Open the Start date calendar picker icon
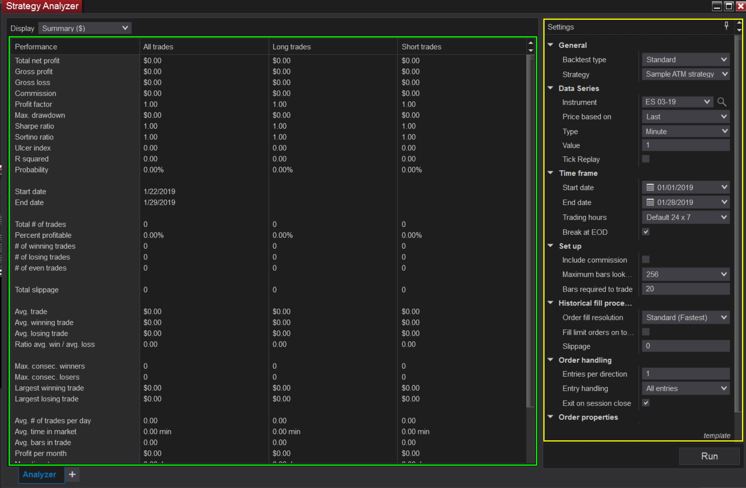746x488 pixels. pos(650,187)
